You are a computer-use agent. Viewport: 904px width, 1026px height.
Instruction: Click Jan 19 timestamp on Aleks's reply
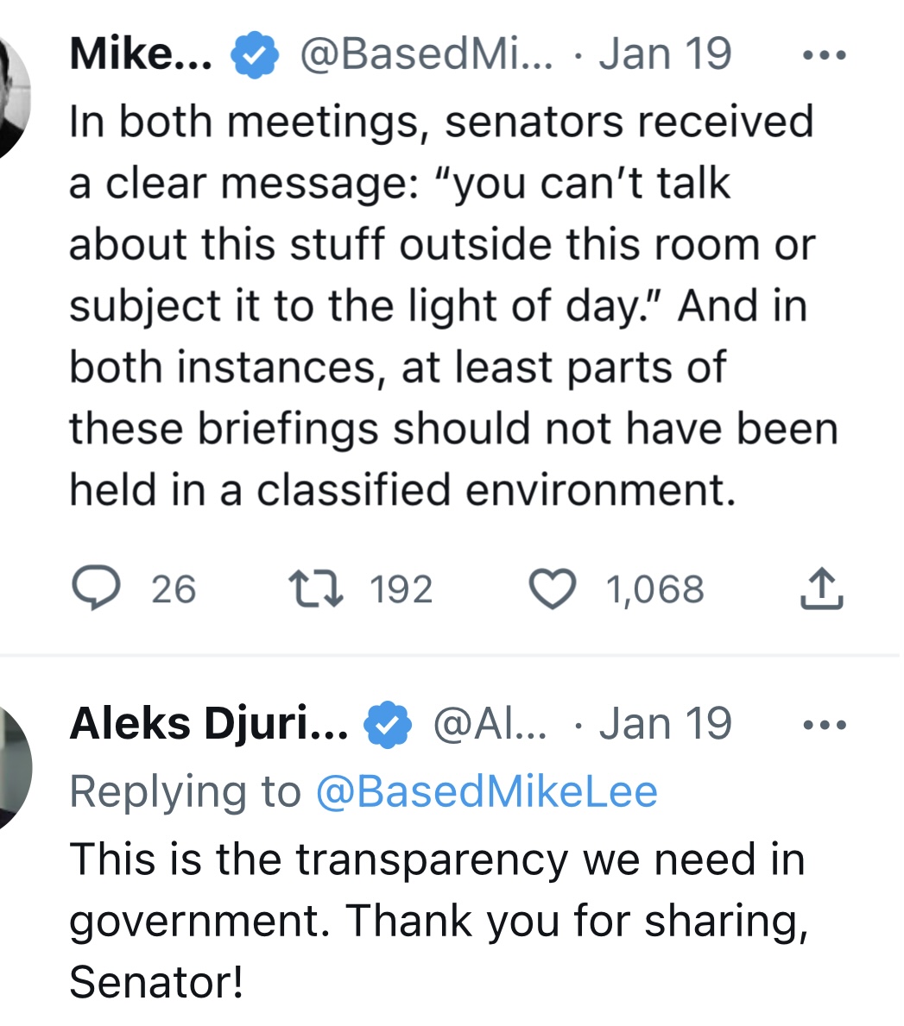[665, 724]
